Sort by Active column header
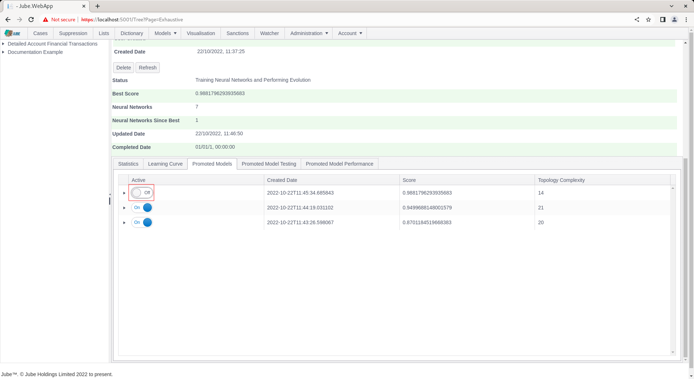The image size is (694, 379). 196,180
